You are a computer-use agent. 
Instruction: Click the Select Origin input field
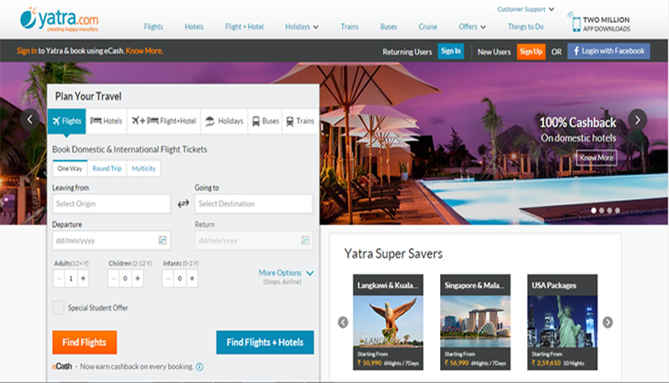pyautogui.click(x=111, y=203)
